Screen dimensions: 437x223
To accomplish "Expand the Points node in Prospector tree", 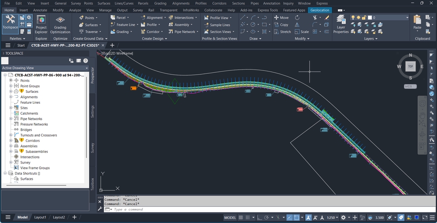I will (x=11, y=81).
